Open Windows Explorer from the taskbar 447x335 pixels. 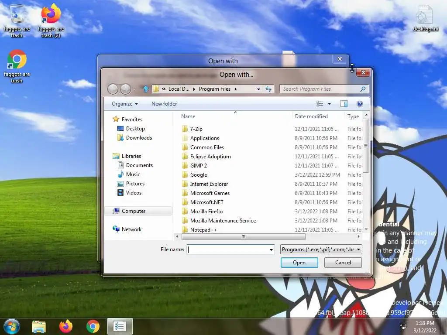[39, 326]
